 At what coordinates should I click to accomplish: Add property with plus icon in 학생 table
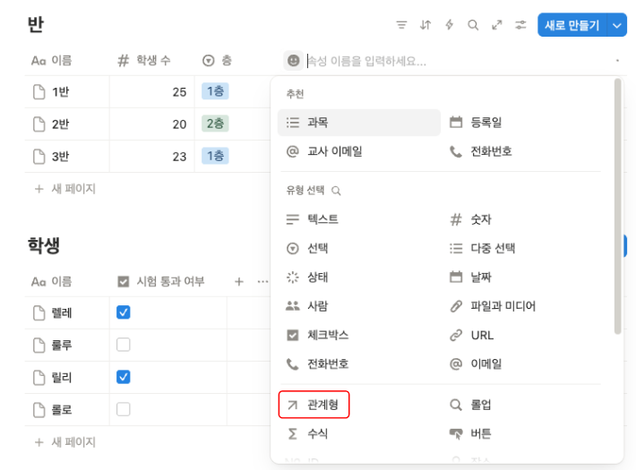pyautogui.click(x=239, y=281)
